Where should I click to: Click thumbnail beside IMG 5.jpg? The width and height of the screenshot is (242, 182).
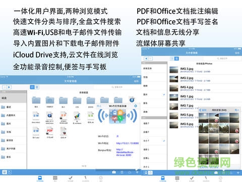pyautogui.click(x=174, y=116)
